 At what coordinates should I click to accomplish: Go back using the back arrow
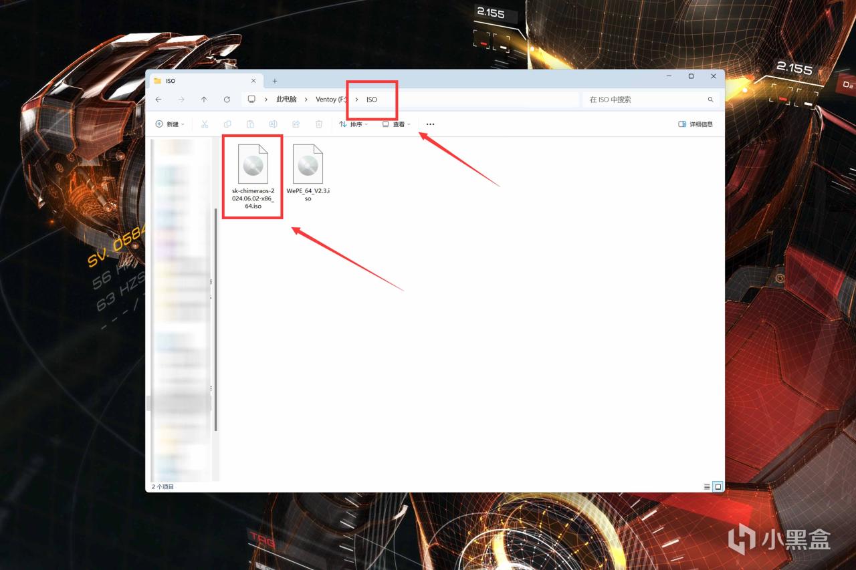158,100
